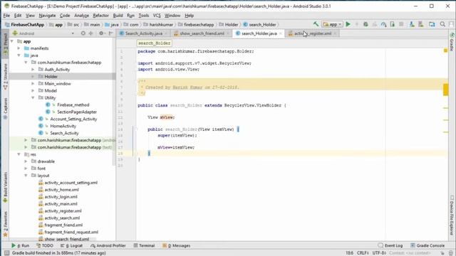Viewport: 456px width, 256px height.
Task: Click Attach debugger to process icon
Action: (393, 24)
